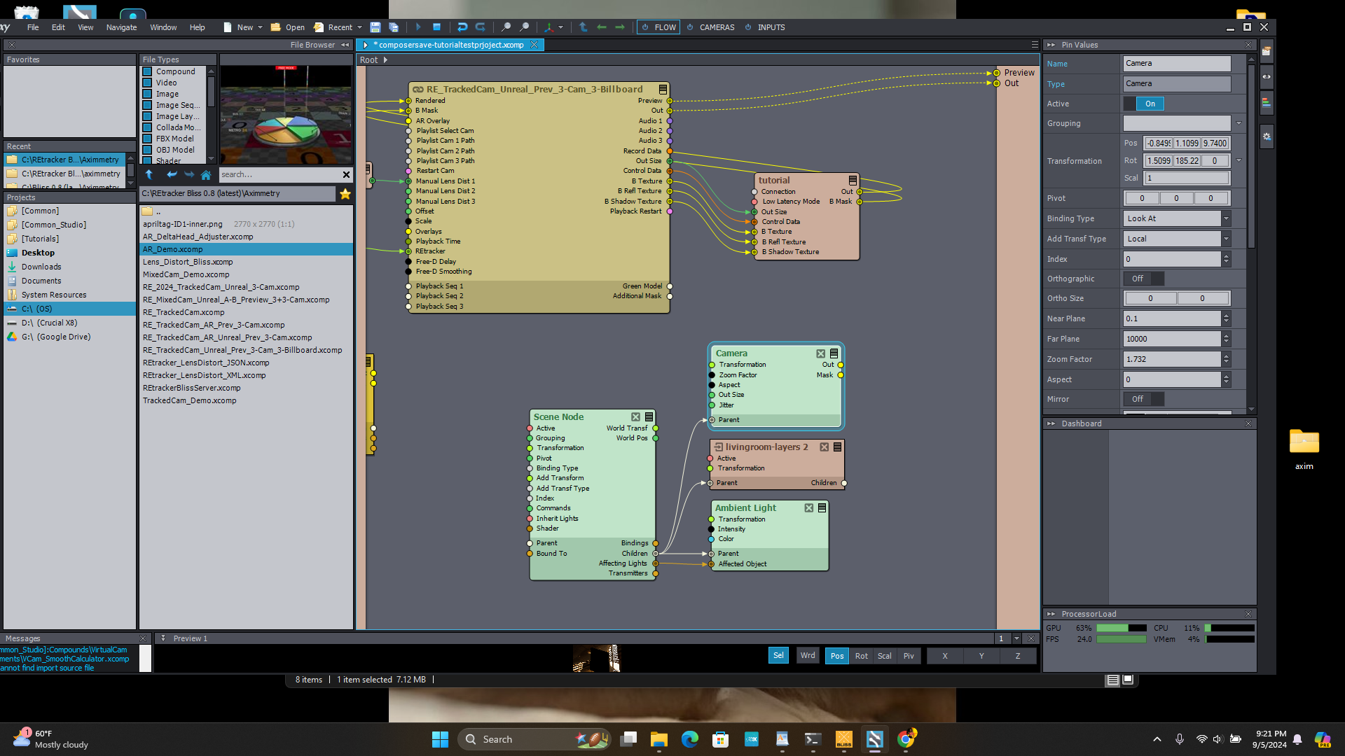
Task: Select the View menu item
Action: 85,27
